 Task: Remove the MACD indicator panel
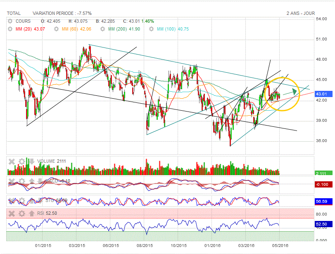tap(12, 181)
